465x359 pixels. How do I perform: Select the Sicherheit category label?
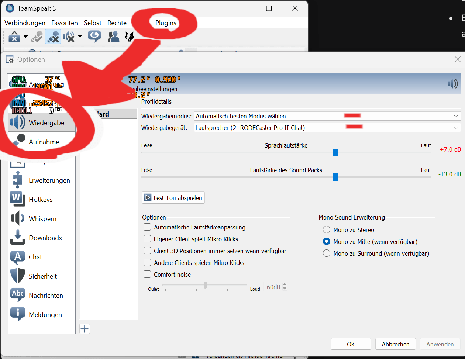tap(43, 276)
